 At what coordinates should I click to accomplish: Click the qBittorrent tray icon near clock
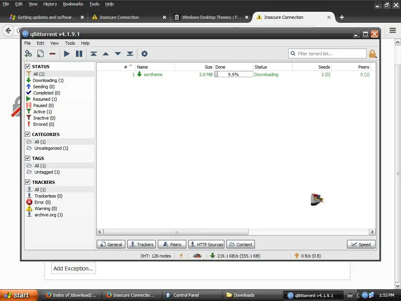[365, 295]
